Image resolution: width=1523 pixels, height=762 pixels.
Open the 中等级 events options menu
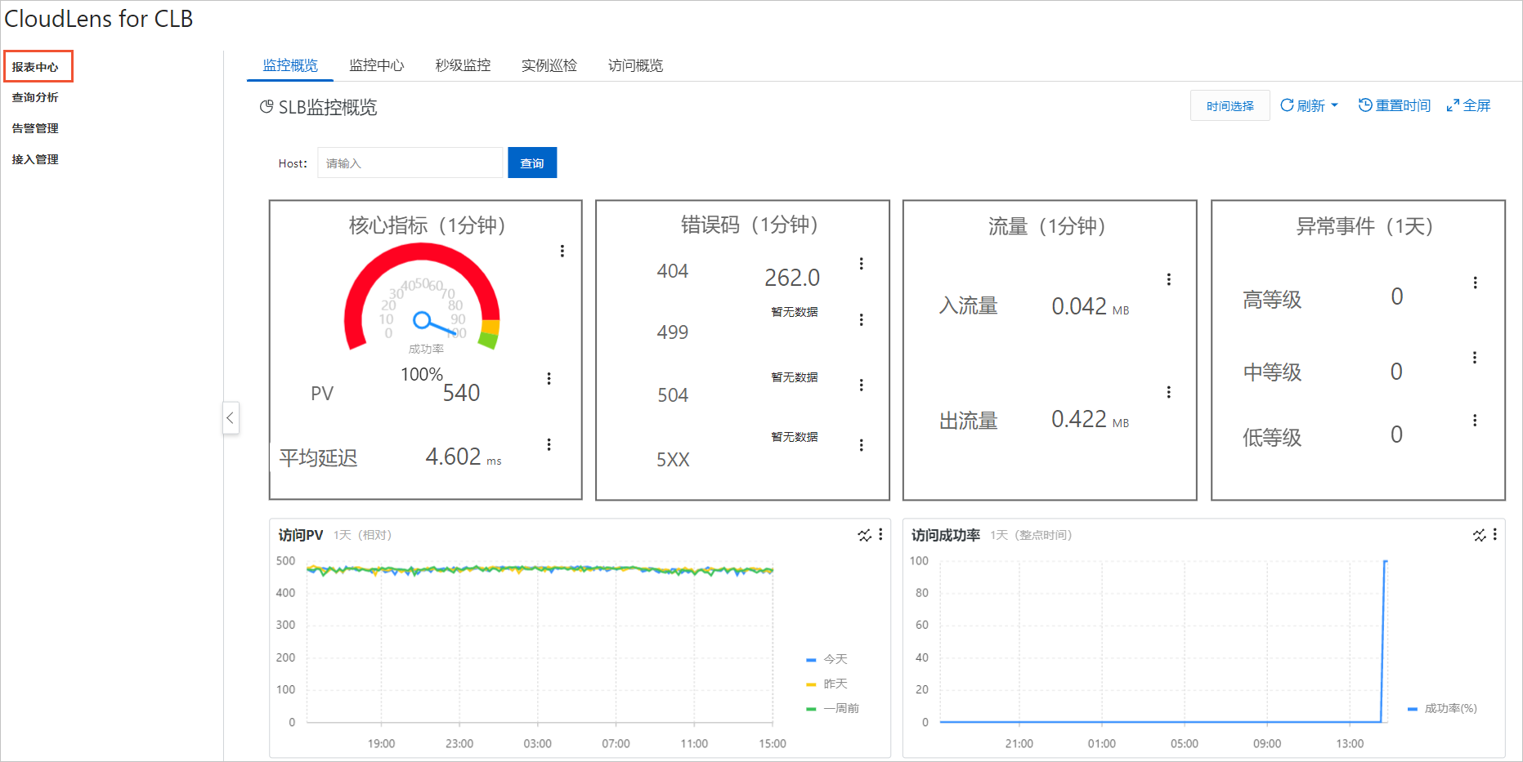click(1474, 358)
